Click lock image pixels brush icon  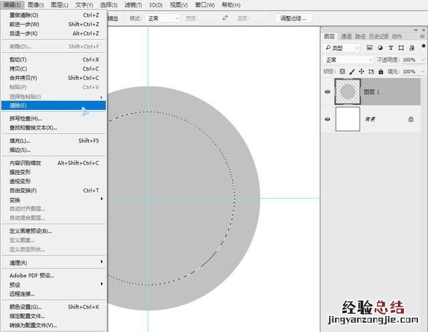[351, 71]
